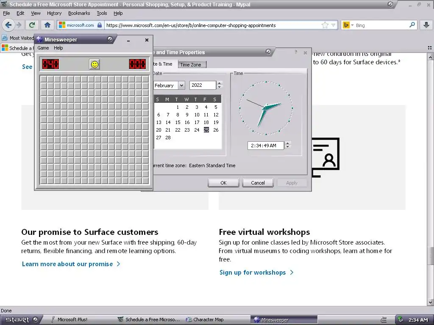Decrease the year with the down spinner

219,87
